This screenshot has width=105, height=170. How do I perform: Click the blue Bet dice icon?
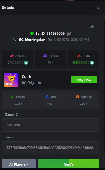[47, 97]
